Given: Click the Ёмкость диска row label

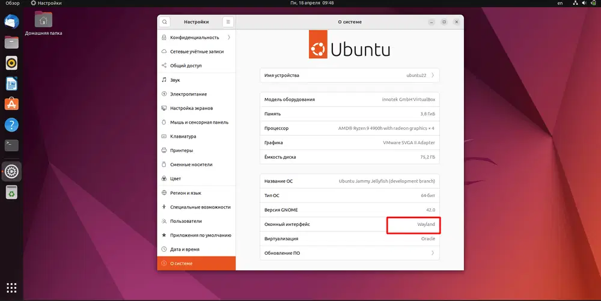Looking at the screenshot, I should pos(280,157).
